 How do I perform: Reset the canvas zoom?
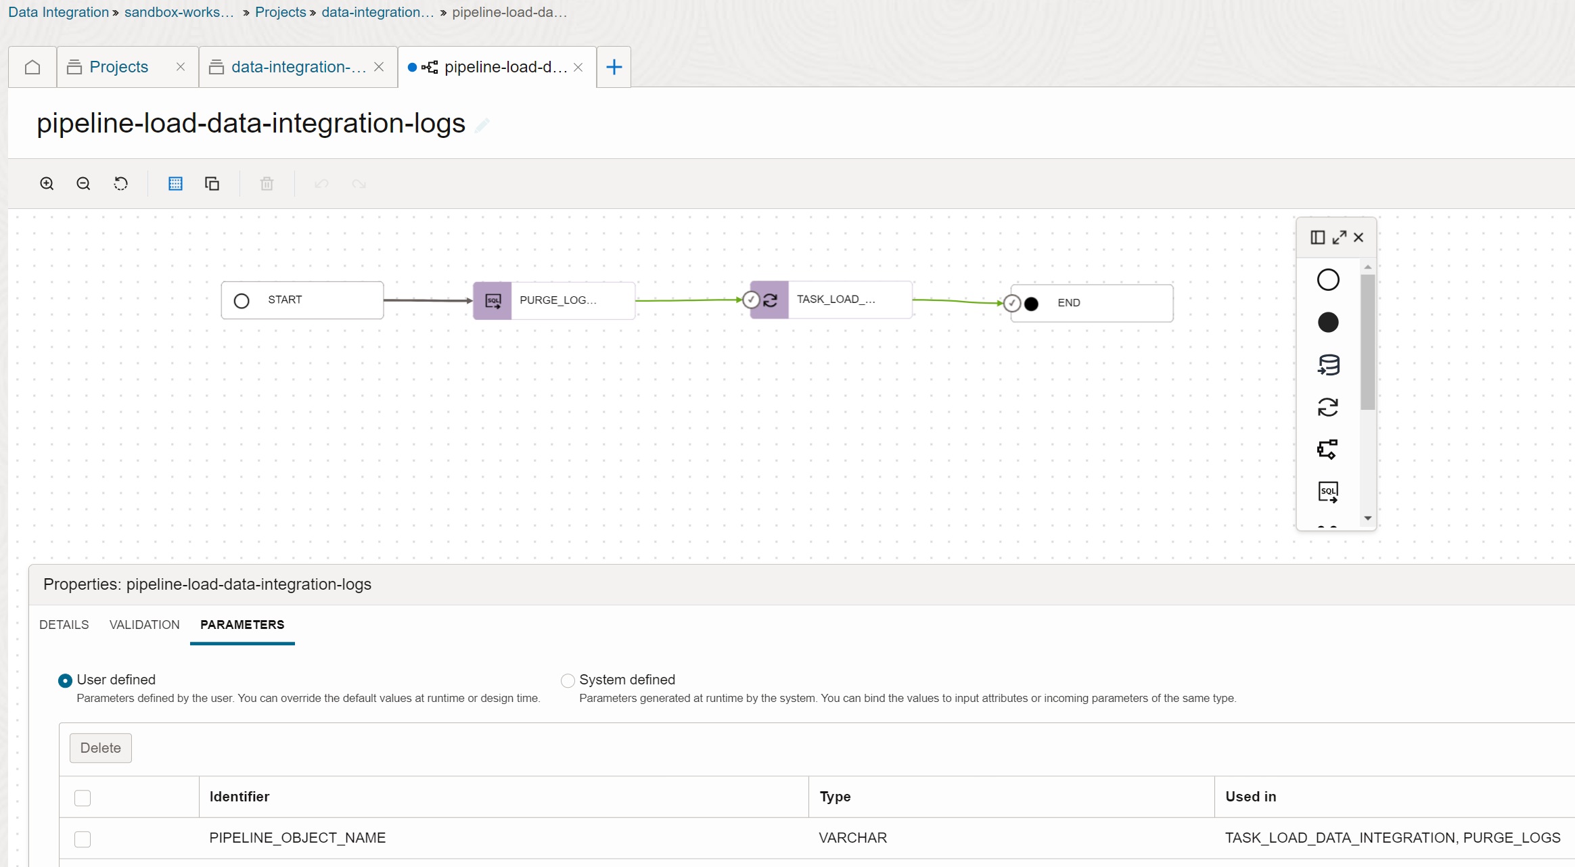pyautogui.click(x=120, y=184)
